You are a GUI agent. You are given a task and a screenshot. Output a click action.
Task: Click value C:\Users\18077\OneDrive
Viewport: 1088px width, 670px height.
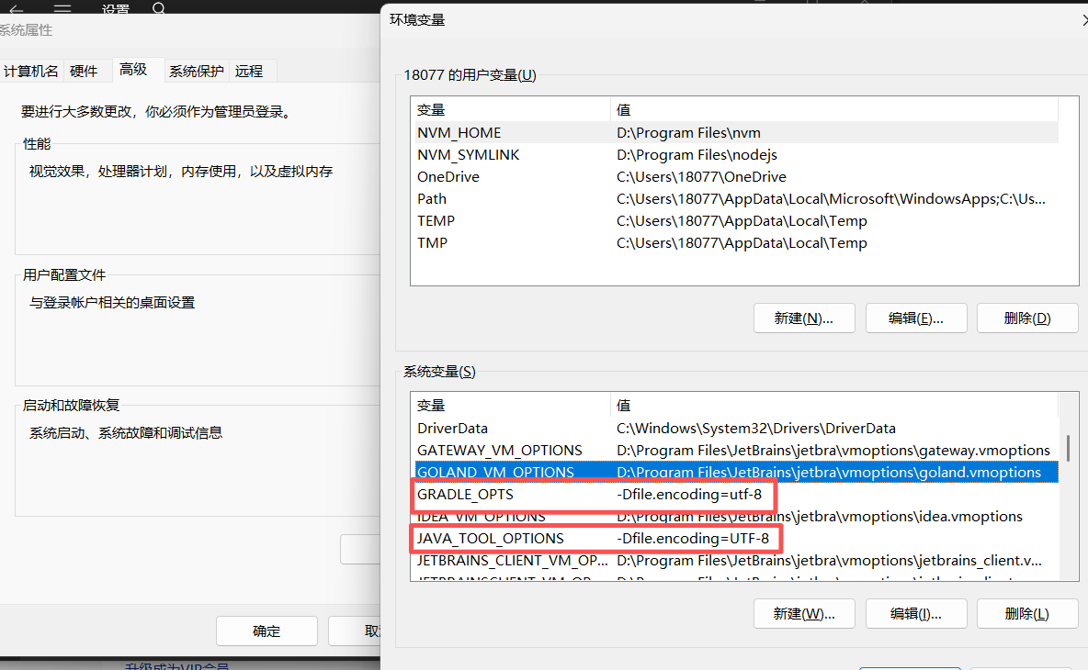(x=701, y=177)
